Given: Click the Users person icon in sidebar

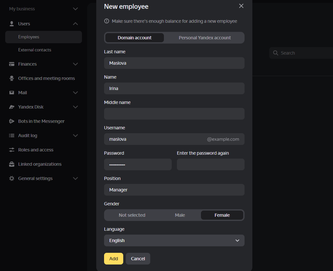Looking at the screenshot, I should 12,24.
